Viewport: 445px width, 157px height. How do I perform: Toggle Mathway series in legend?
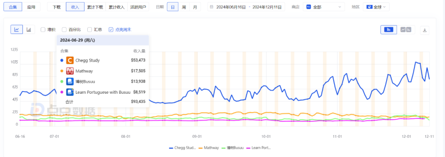click(x=208, y=148)
